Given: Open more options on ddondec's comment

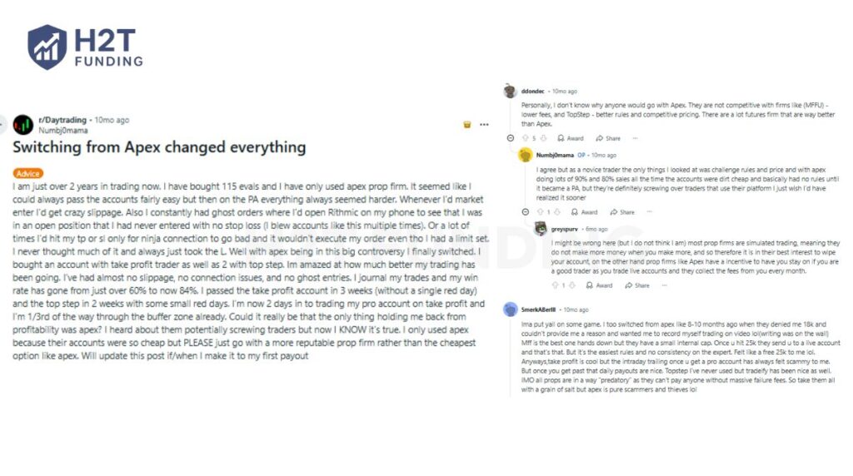Looking at the screenshot, I should click(x=636, y=138).
